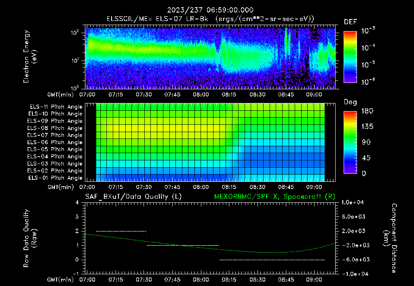
Task: Click 07:30 tick under the electron spectrogram
Action: tap(144, 95)
